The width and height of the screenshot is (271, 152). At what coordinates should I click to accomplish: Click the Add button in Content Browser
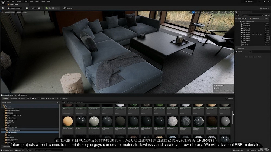click(5, 99)
